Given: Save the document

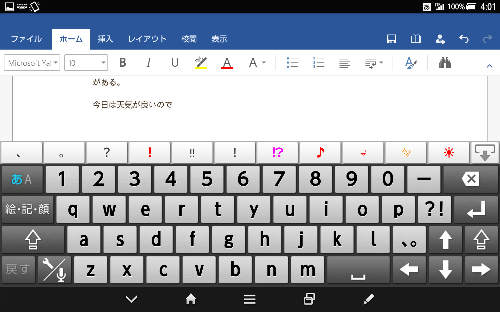Looking at the screenshot, I should tap(392, 39).
